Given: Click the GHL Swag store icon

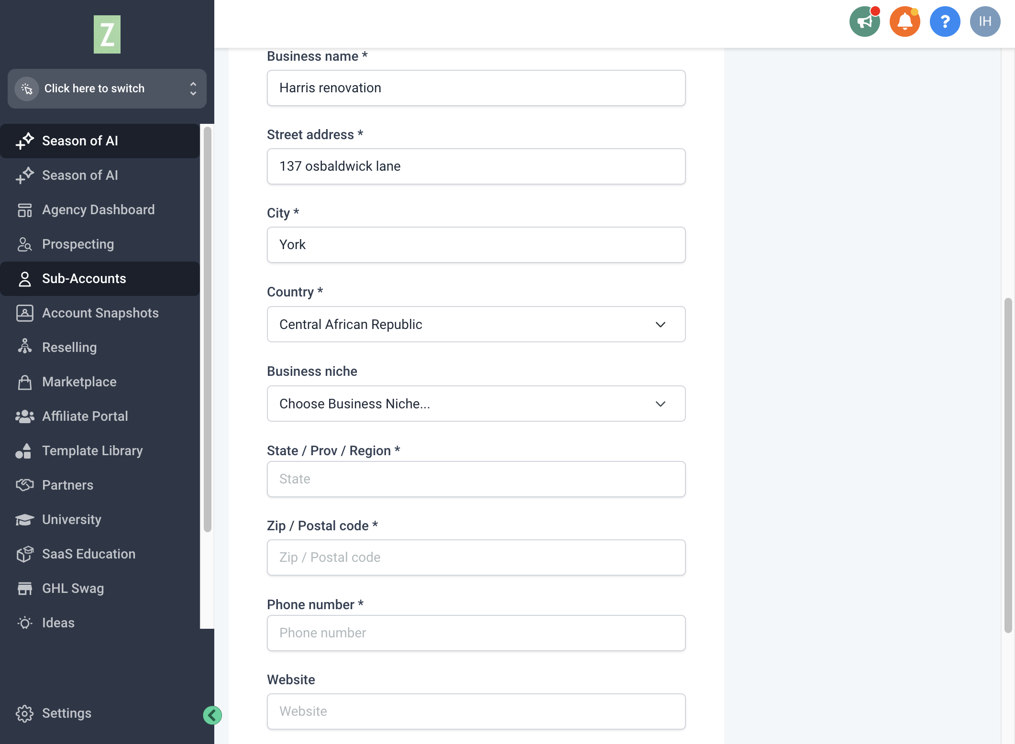Looking at the screenshot, I should (25, 589).
